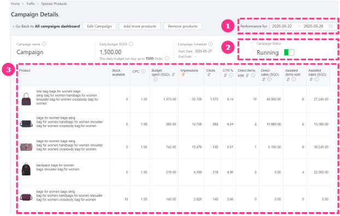Show info icon for CPC column
The image size is (340, 216).
tap(143, 71)
